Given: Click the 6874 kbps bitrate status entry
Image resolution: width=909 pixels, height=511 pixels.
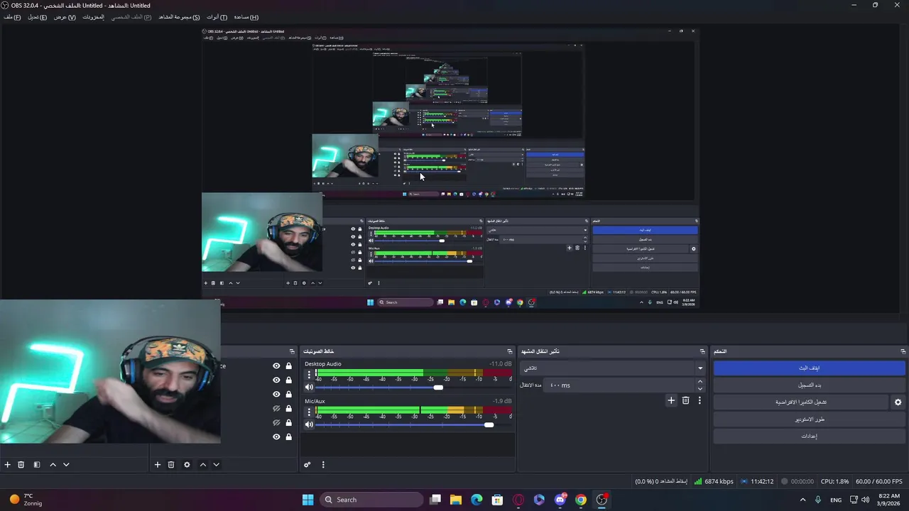Looking at the screenshot, I should 714,481.
